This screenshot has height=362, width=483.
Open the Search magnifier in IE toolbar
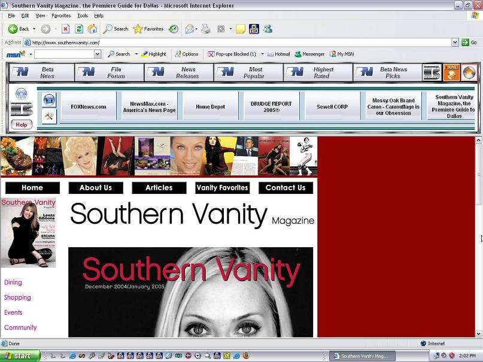click(x=115, y=29)
